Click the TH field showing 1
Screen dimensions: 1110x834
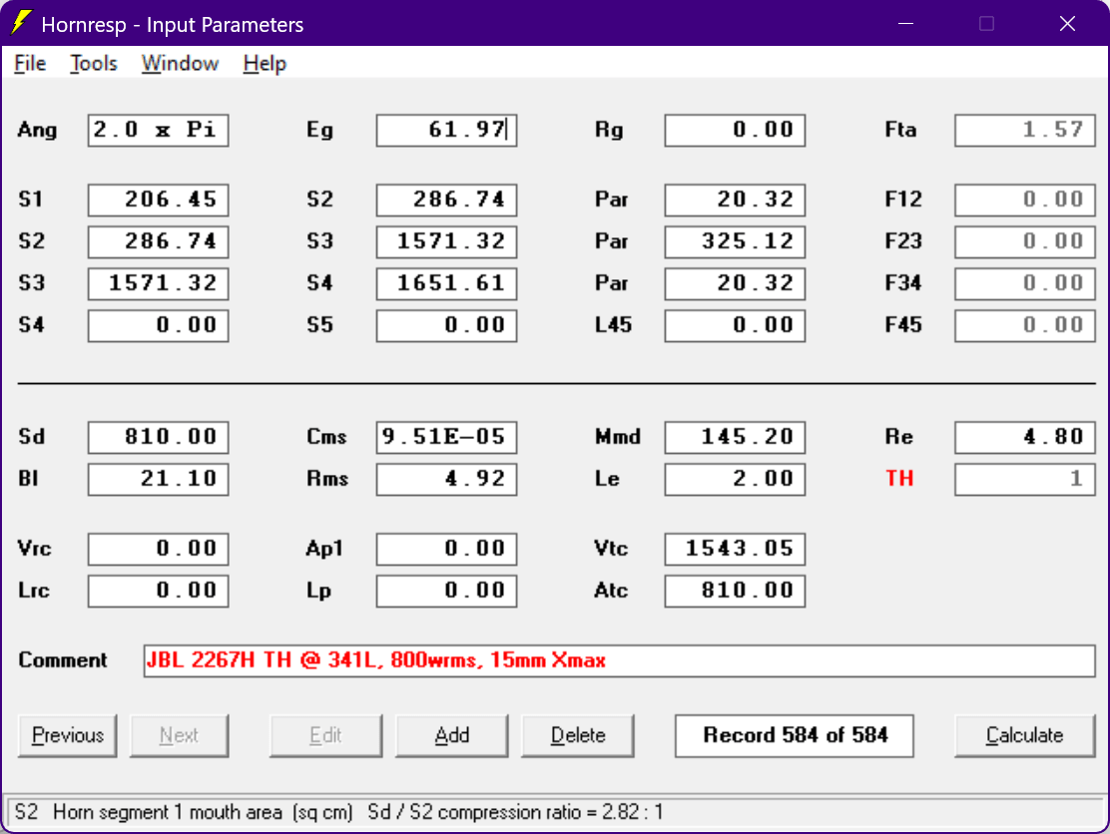pos(1024,479)
